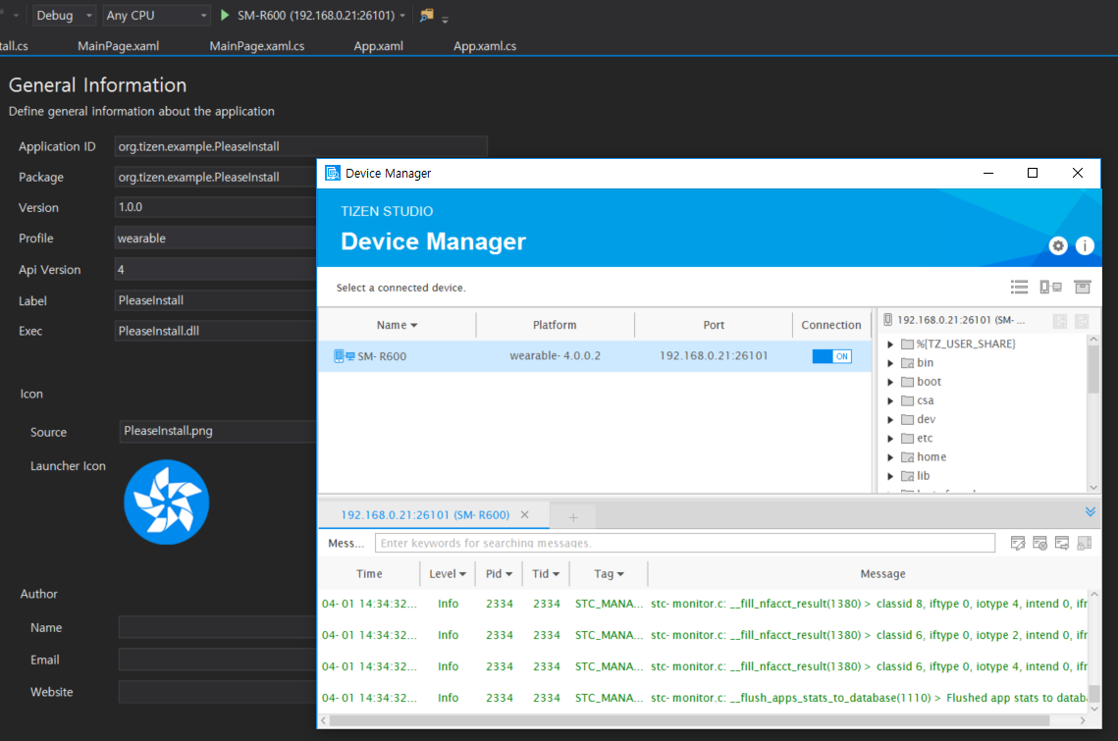Click the clear log icon
Image resolution: width=1118 pixels, height=741 pixels.
[1039, 543]
